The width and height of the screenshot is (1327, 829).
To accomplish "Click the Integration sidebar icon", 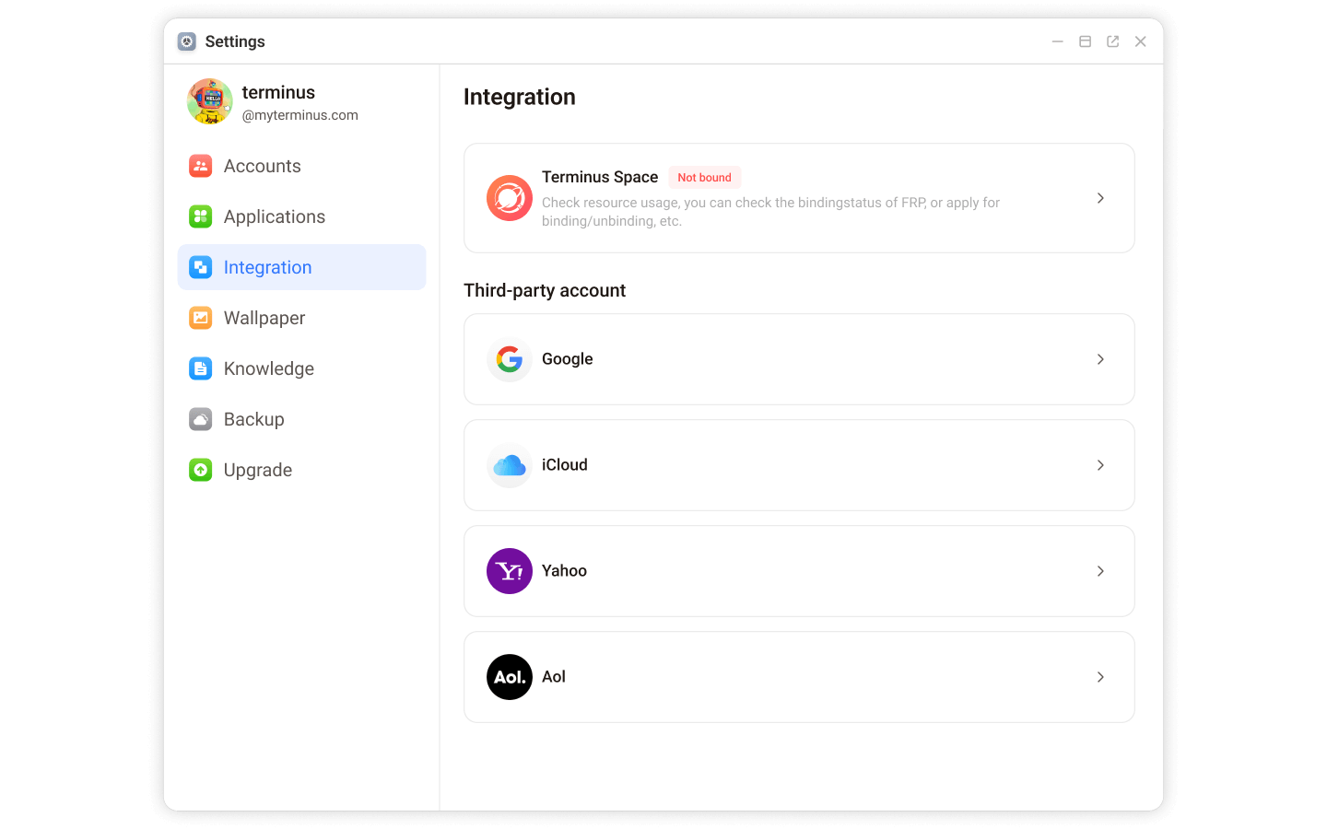I will (x=201, y=267).
